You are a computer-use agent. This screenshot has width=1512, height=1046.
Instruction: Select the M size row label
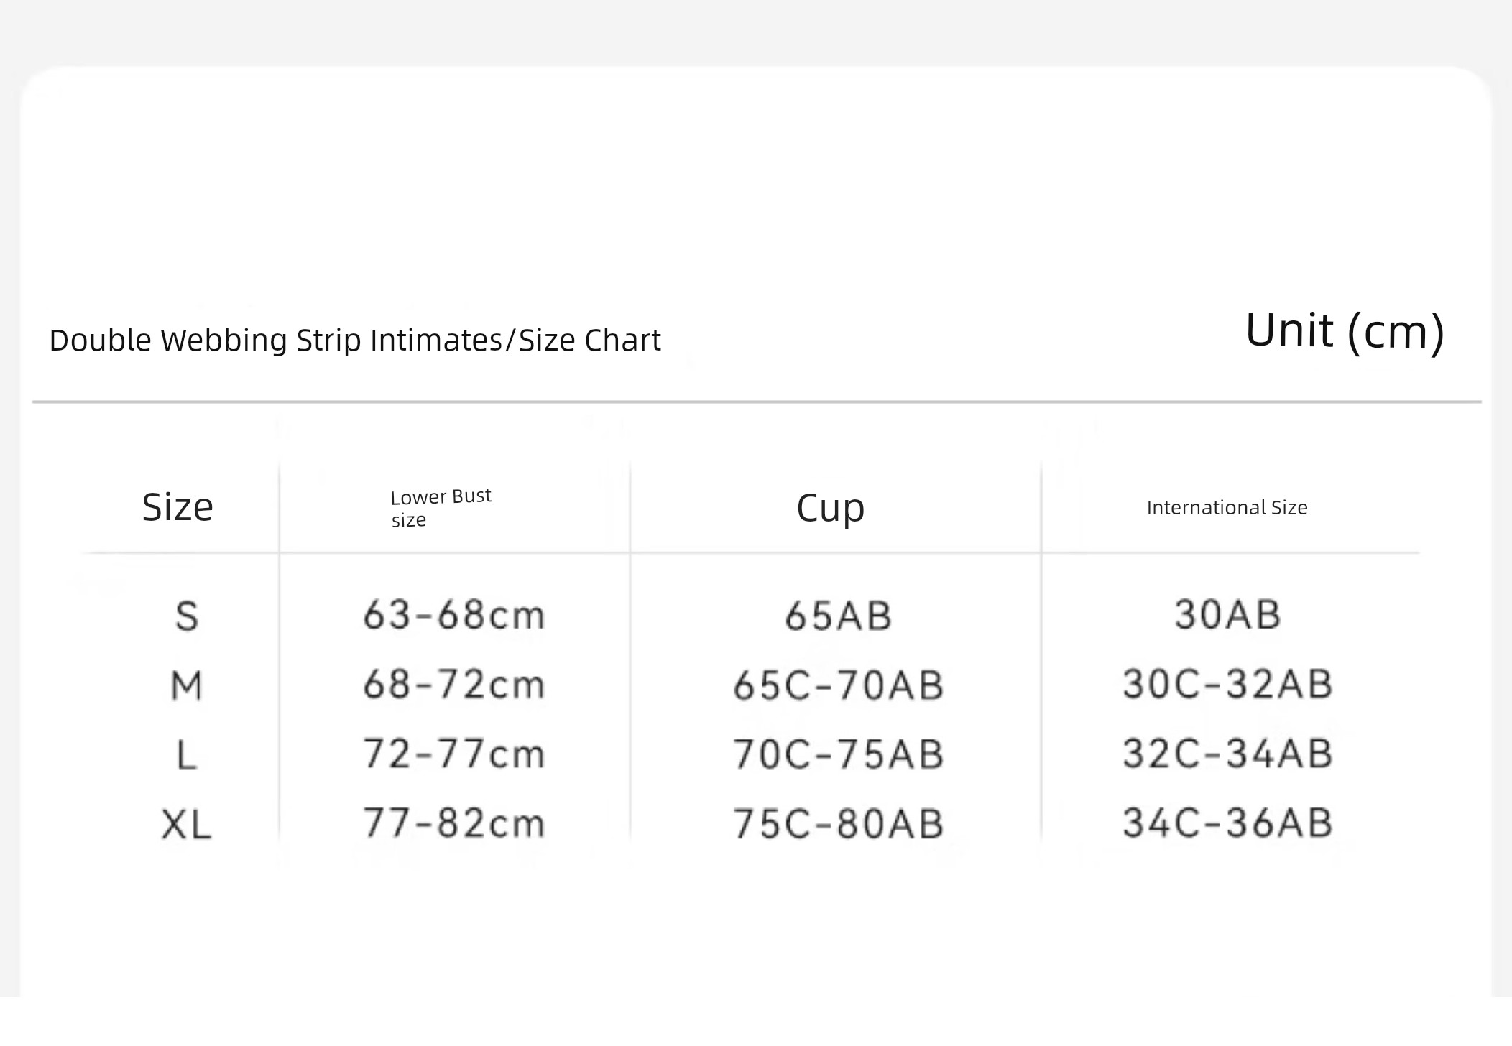[x=187, y=685]
